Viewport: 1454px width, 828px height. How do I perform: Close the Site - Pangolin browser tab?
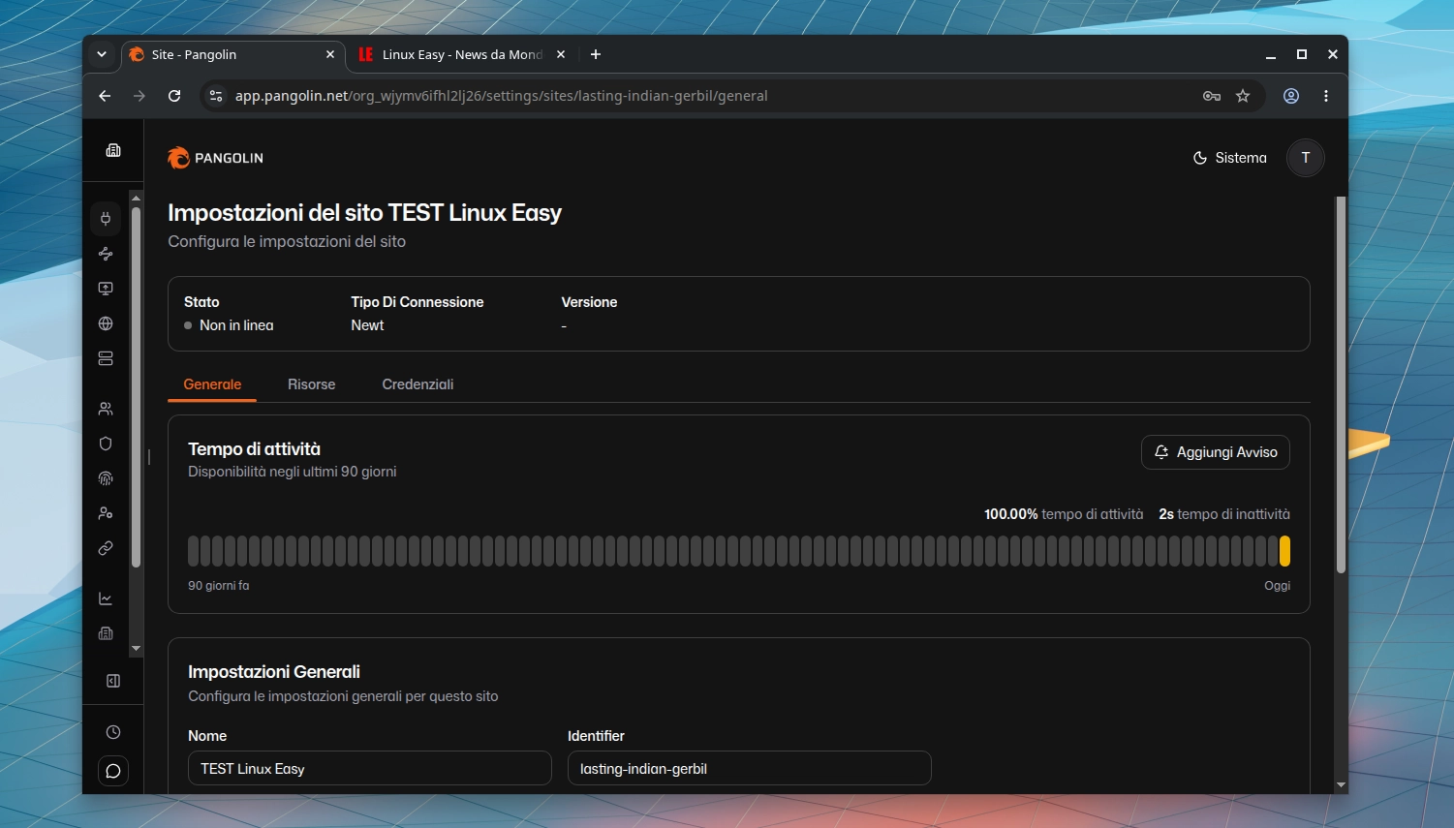click(330, 54)
